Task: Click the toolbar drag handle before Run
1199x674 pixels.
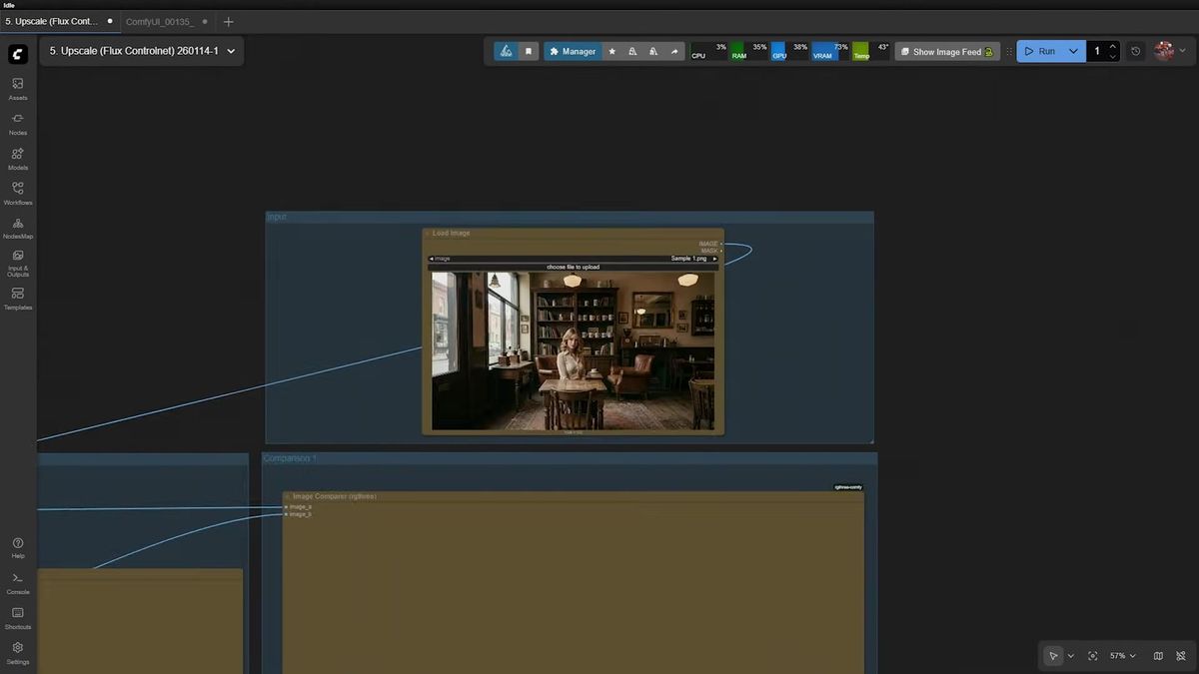Action: 1009,51
